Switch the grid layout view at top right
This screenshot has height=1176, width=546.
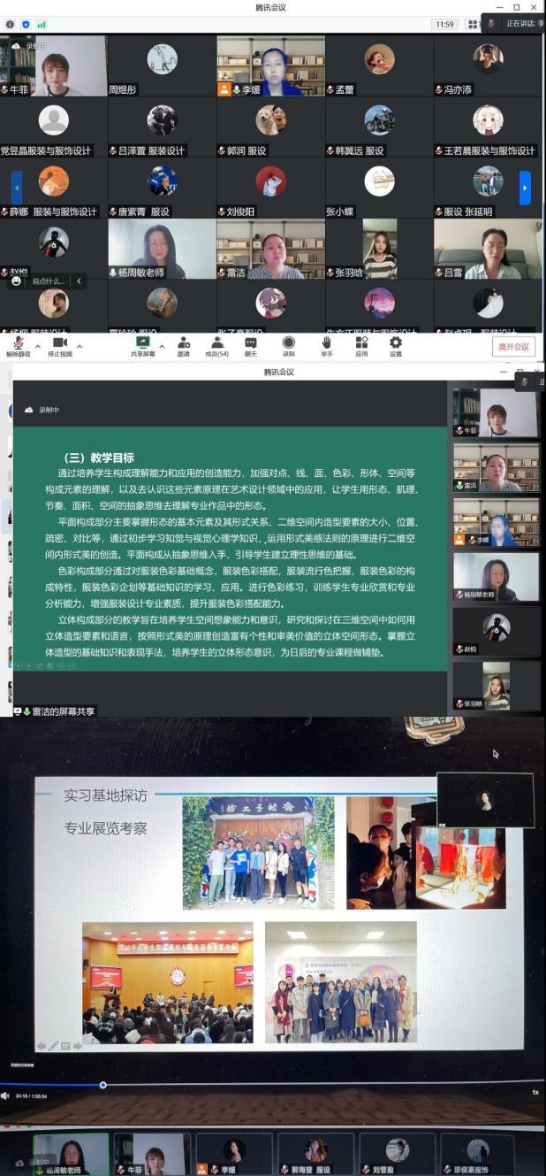473,24
